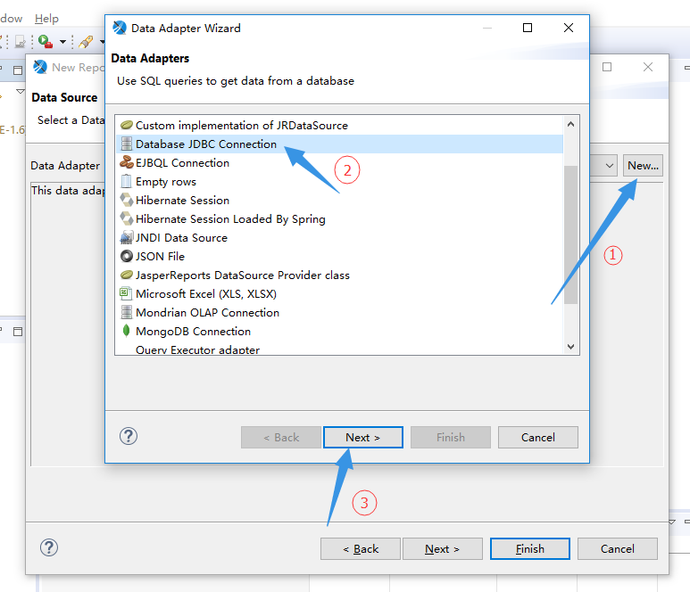
Task: Select Hibernate Session adapter
Action: [x=340, y=201]
